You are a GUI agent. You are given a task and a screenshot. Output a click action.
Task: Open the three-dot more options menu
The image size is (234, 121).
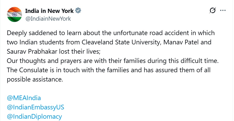click(x=223, y=11)
